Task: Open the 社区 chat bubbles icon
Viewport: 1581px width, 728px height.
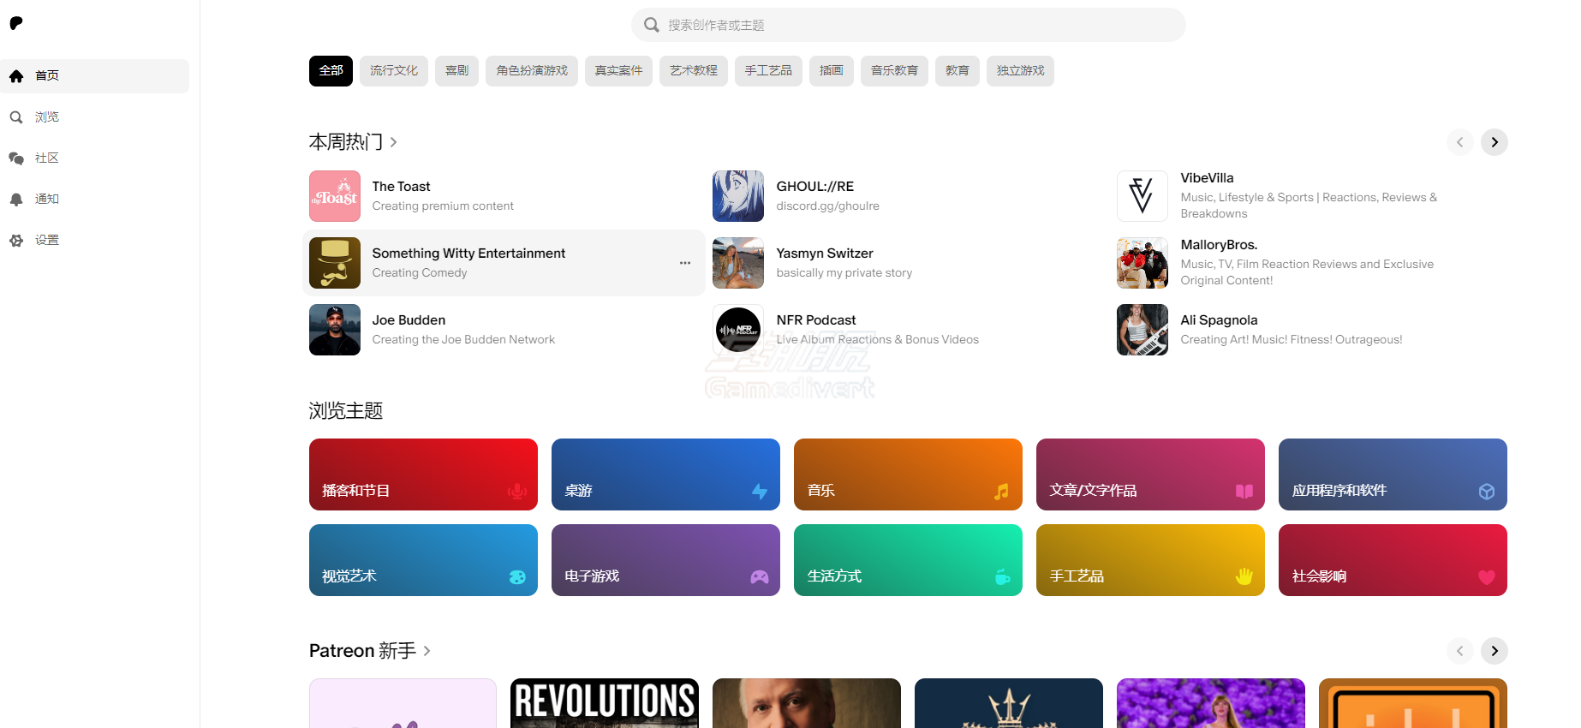Action: [x=16, y=158]
